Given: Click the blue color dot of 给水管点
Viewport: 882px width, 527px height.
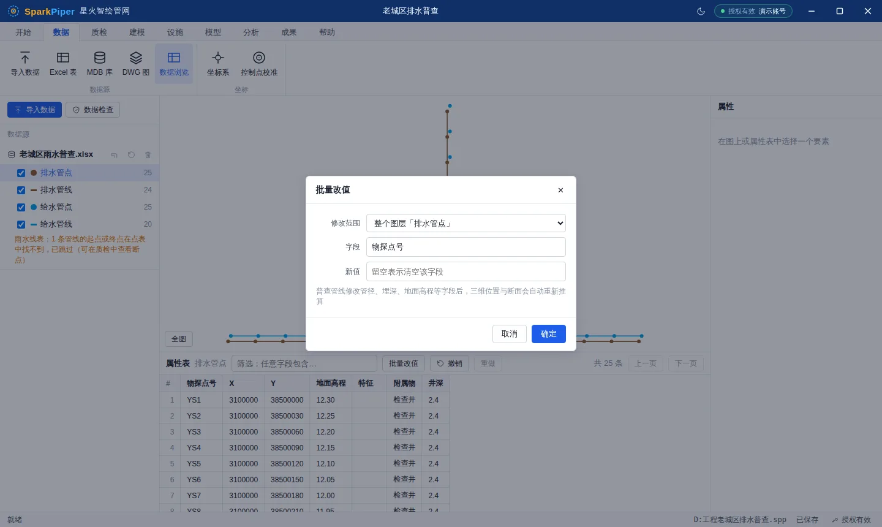Looking at the screenshot, I should click(34, 207).
